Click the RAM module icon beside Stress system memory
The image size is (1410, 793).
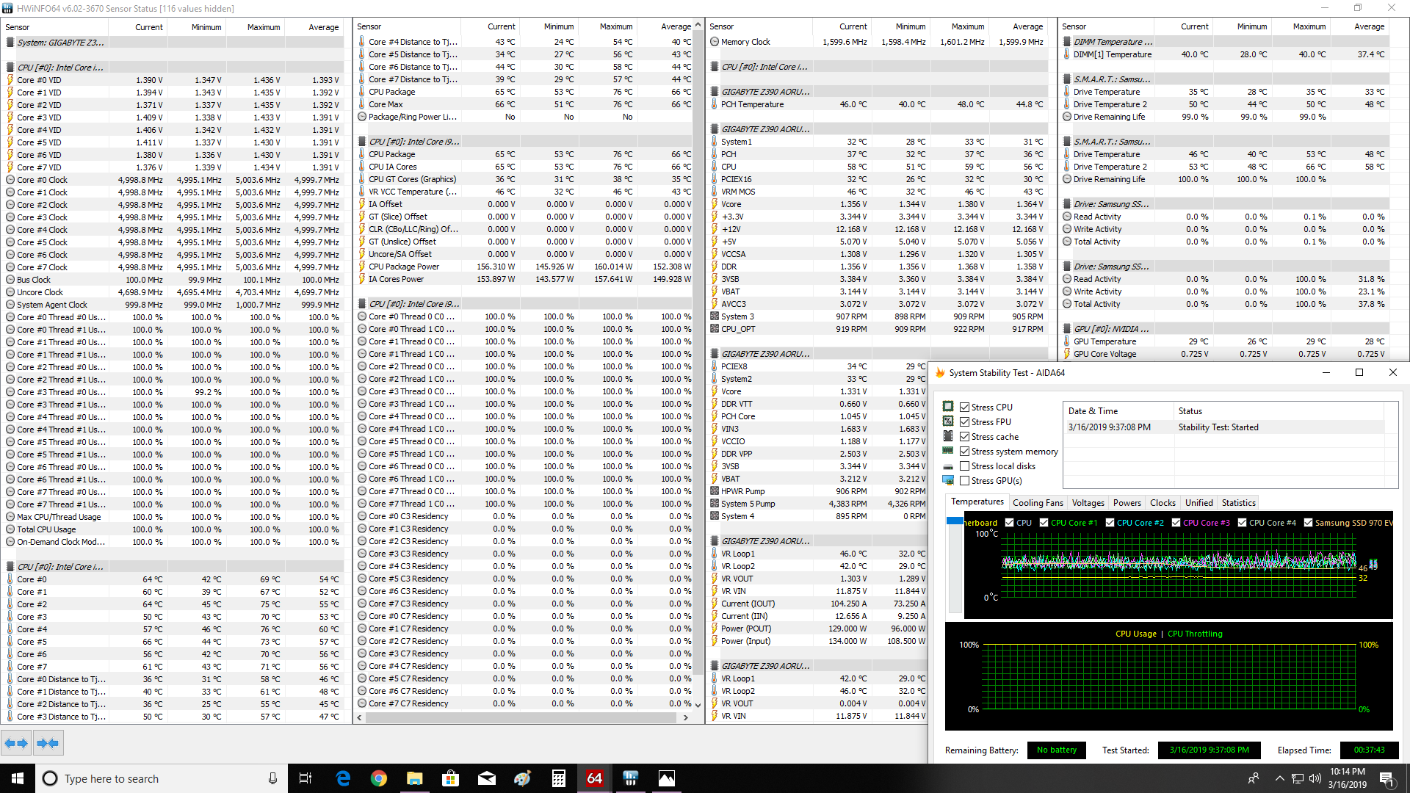pos(948,451)
